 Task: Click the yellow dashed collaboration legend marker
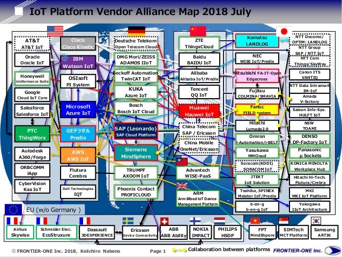179,250
